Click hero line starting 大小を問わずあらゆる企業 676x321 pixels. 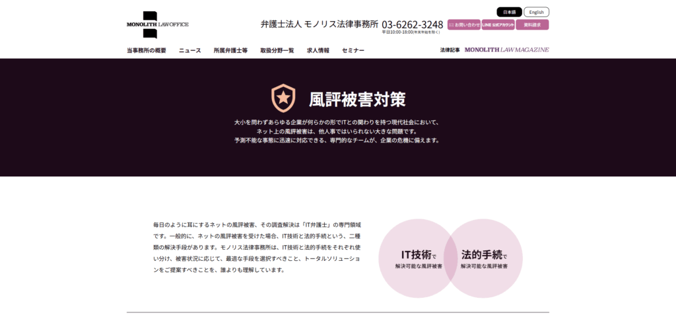point(337,123)
